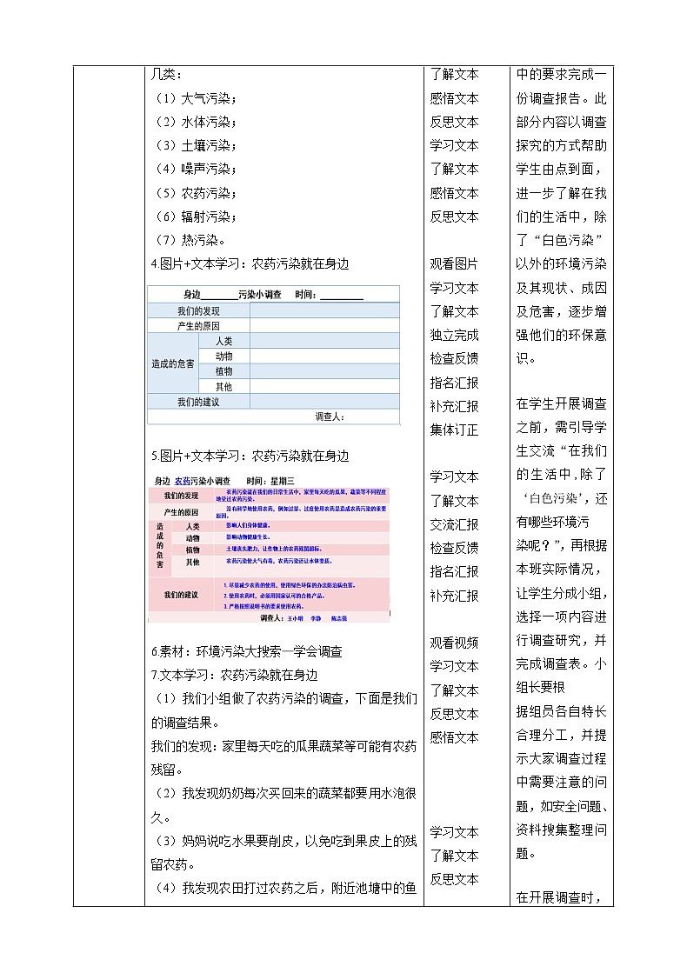The height and width of the screenshot is (973, 687).
Task: Click '我们的建议' in the pink table
Action: (x=181, y=595)
